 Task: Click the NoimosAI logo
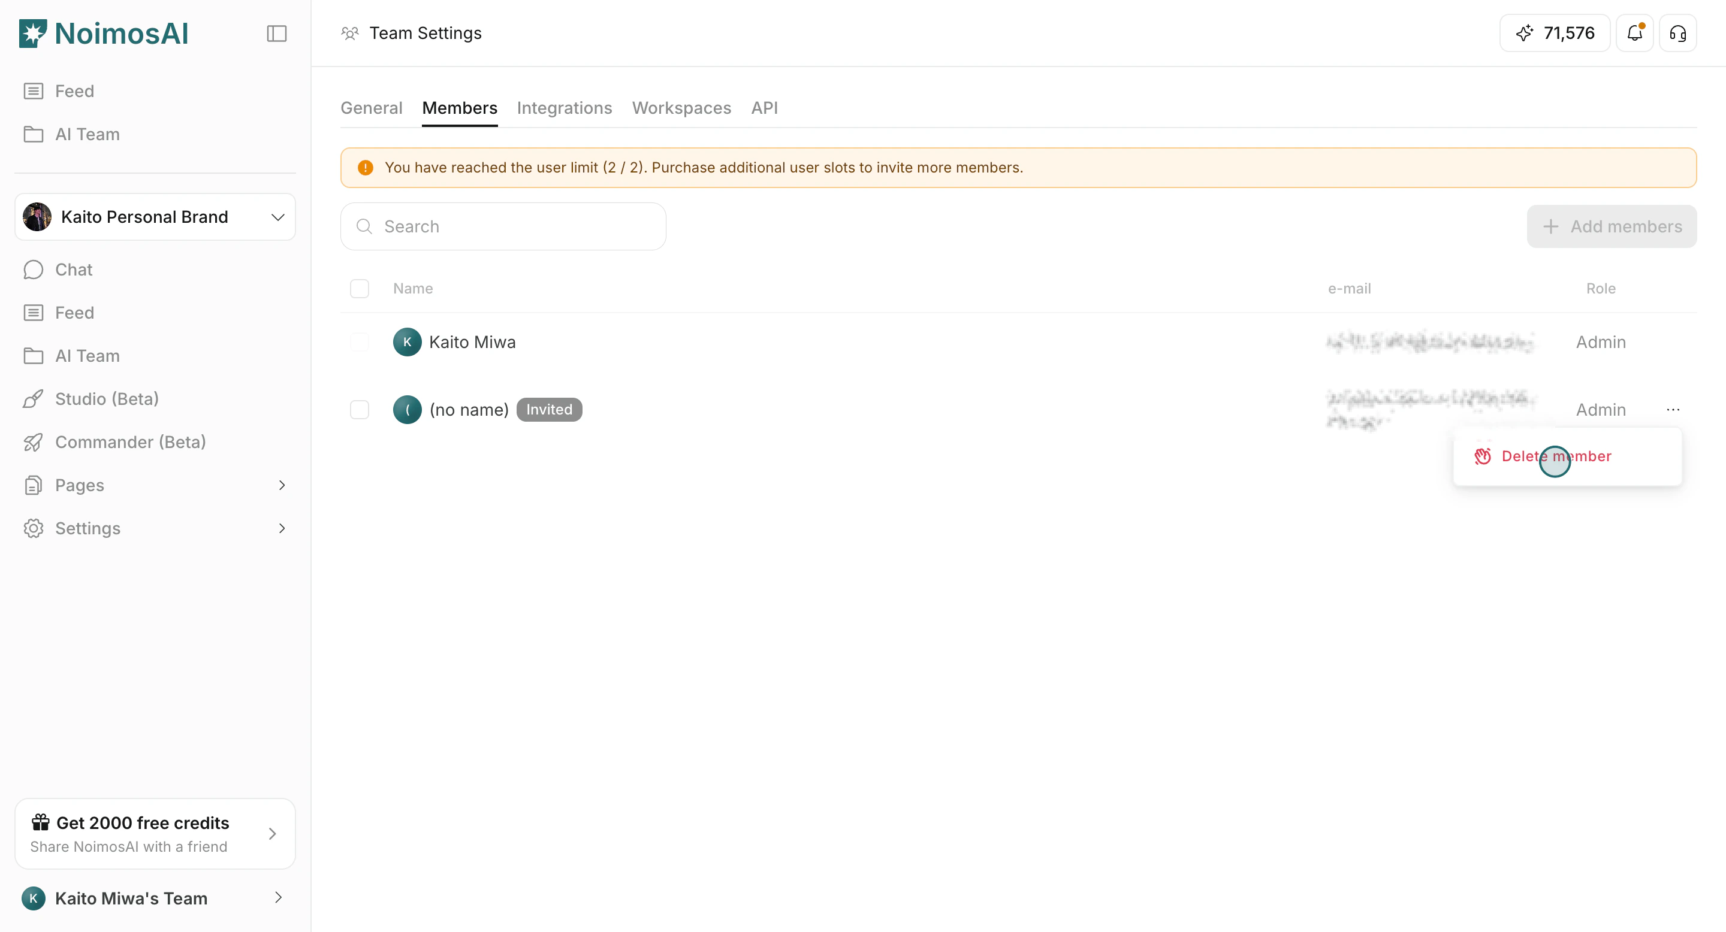102,32
